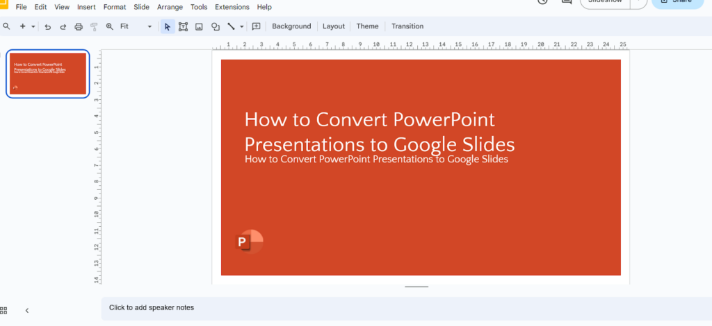Viewport: 712px width, 326px height.
Task: Click the Print icon
Action: [79, 26]
